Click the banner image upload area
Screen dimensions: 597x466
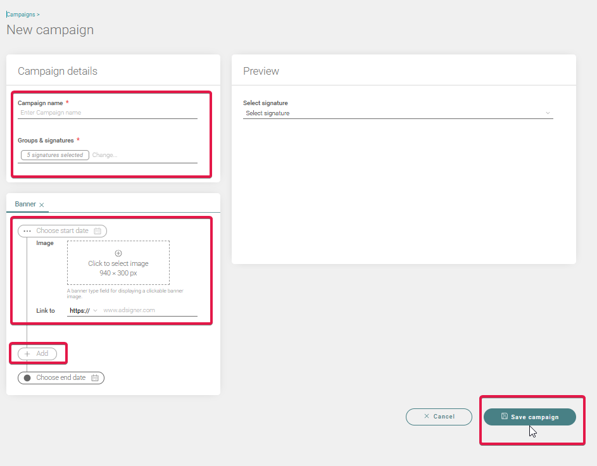(x=118, y=262)
